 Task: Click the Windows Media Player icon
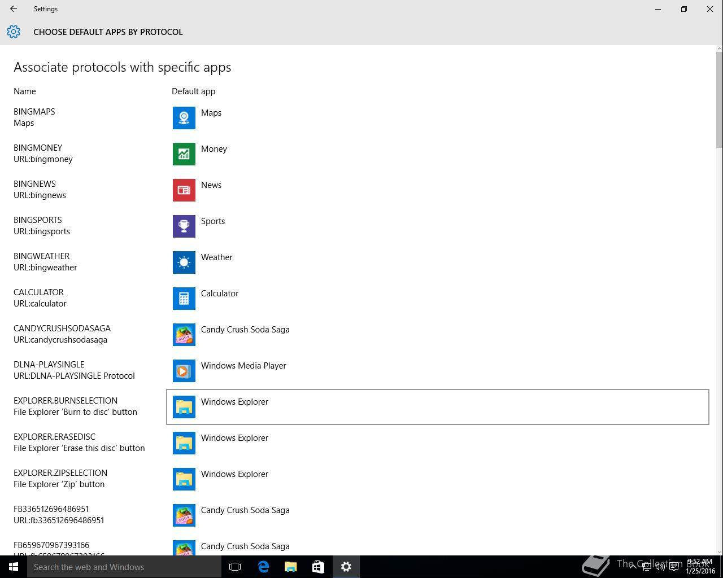tap(184, 371)
